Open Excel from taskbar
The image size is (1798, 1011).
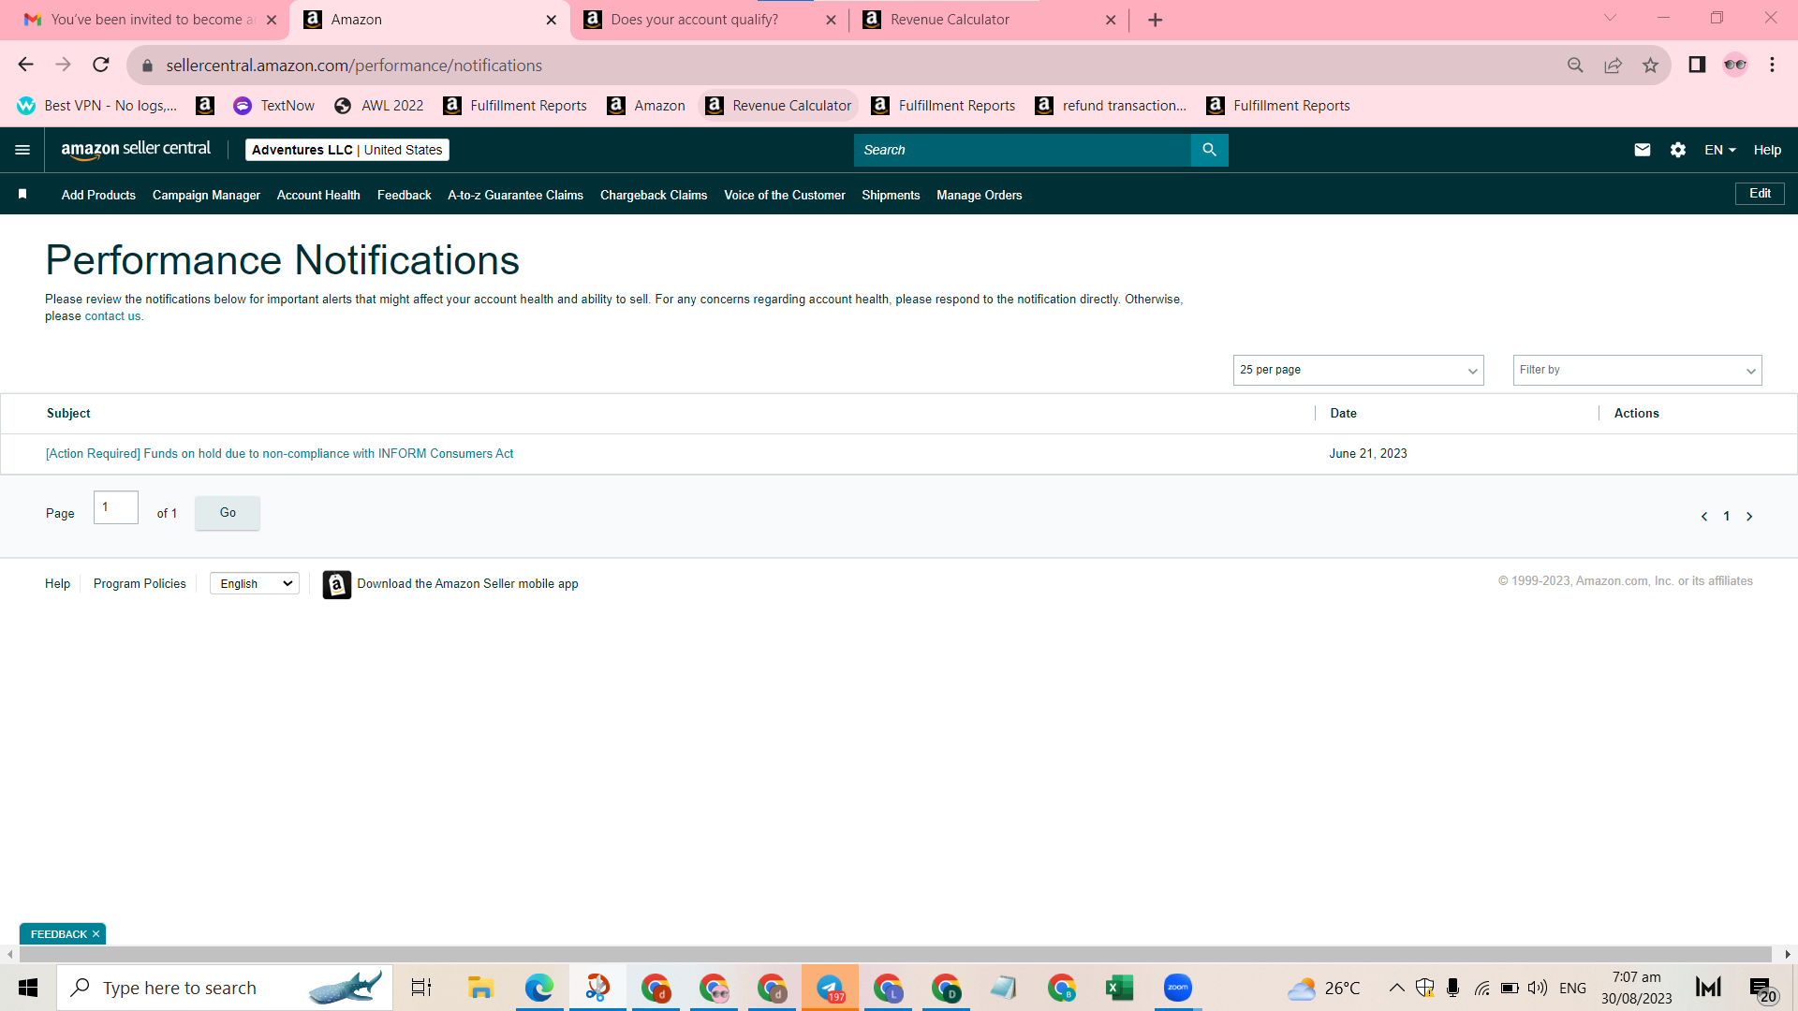(x=1119, y=988)
